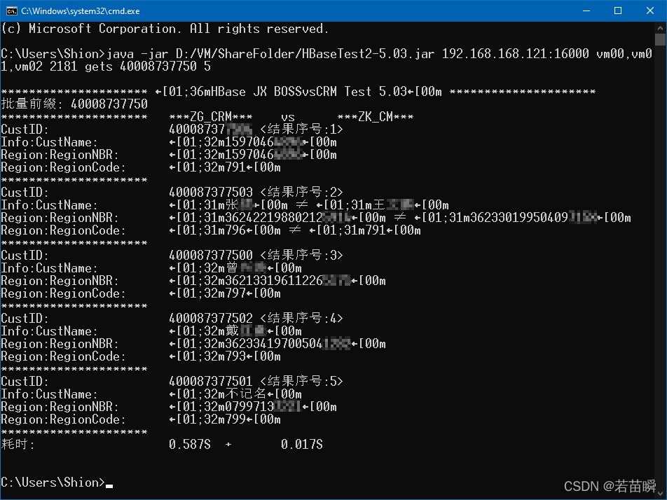Click the <结果序号:4> text
This screenshot has width=667, height=500.
301,319
